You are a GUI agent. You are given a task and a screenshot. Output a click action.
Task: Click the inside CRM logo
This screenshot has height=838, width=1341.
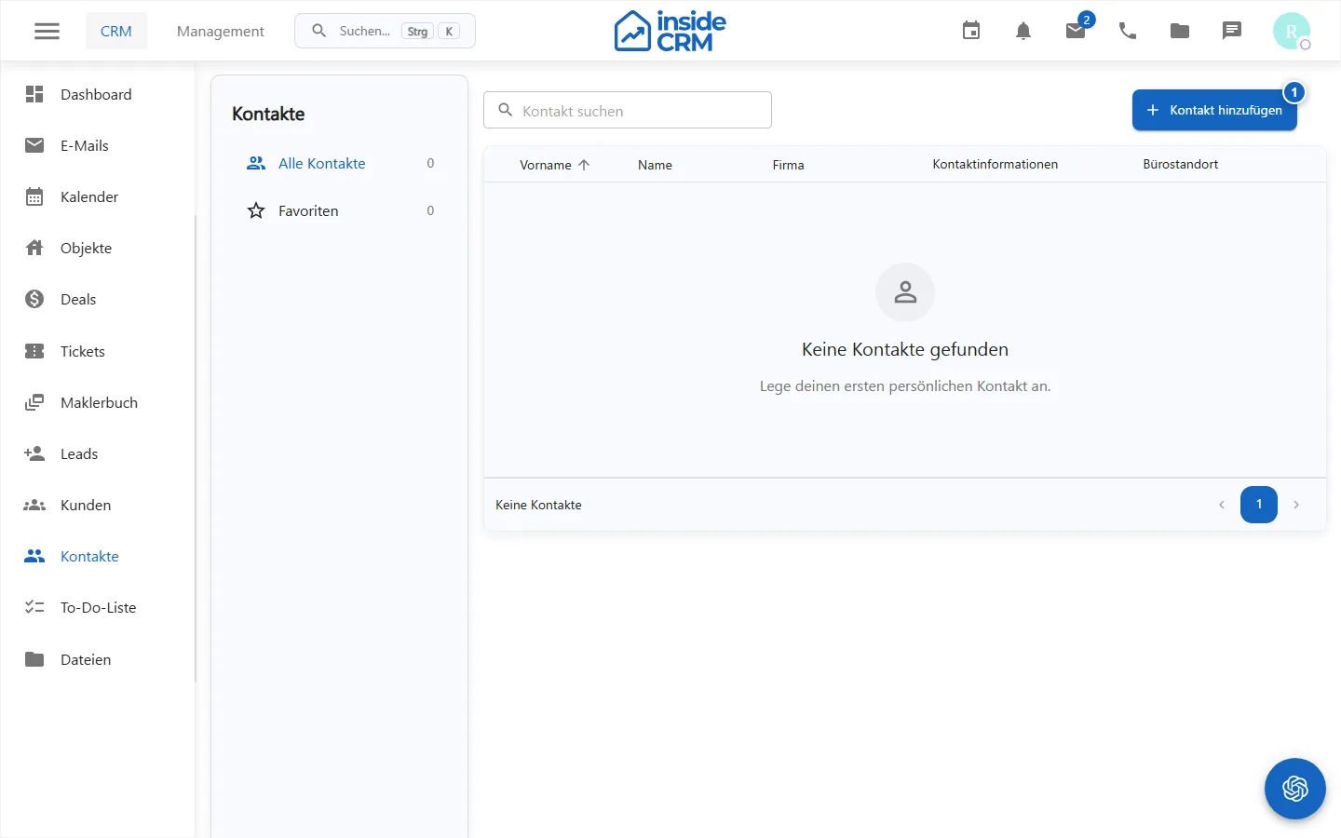[x=670, y=31]
